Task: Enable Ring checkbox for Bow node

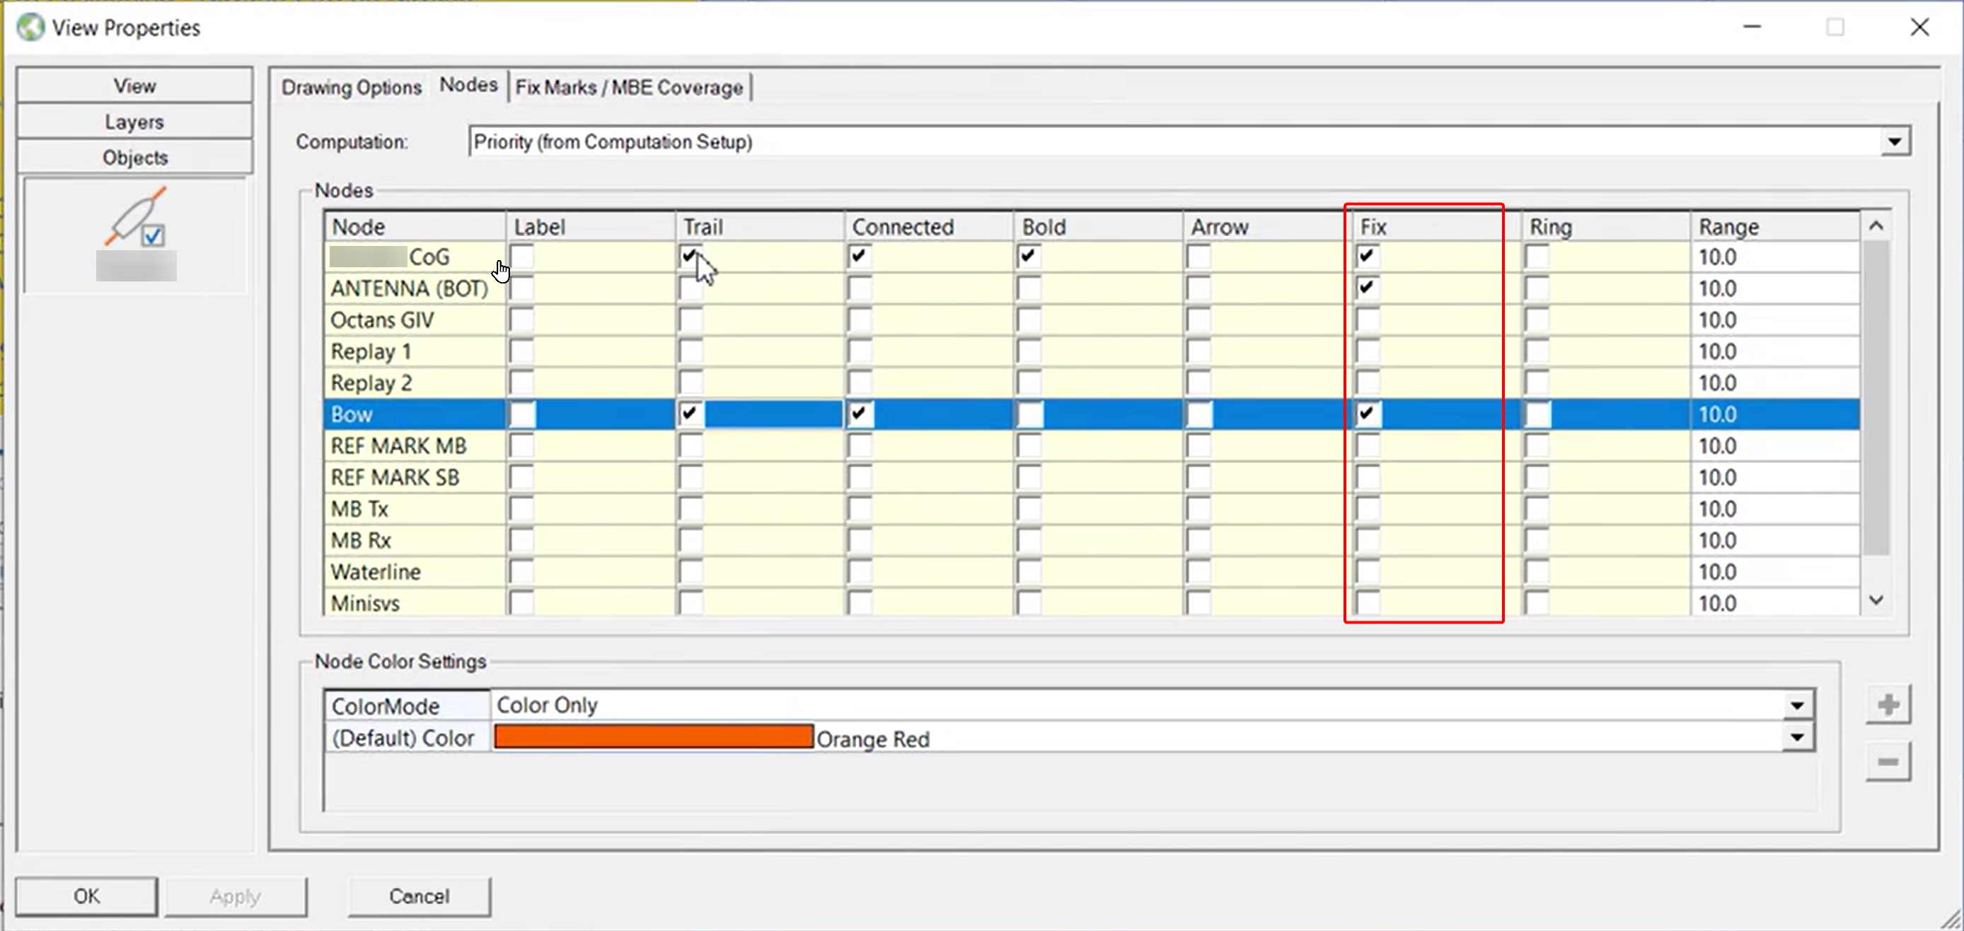Action: (1537, 414)
